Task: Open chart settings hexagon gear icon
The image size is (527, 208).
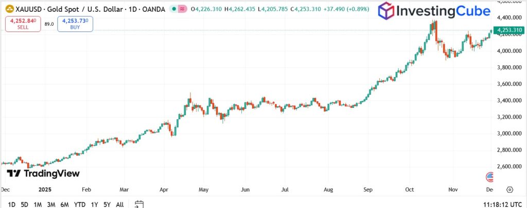Action: (509, 190)
